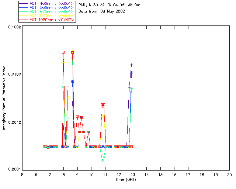Click the x-axis tick label 9

pos(77,175)
